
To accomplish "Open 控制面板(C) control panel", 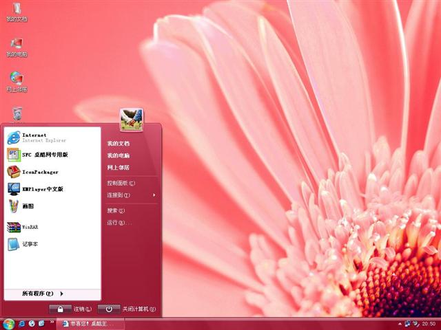I will 121,184.
